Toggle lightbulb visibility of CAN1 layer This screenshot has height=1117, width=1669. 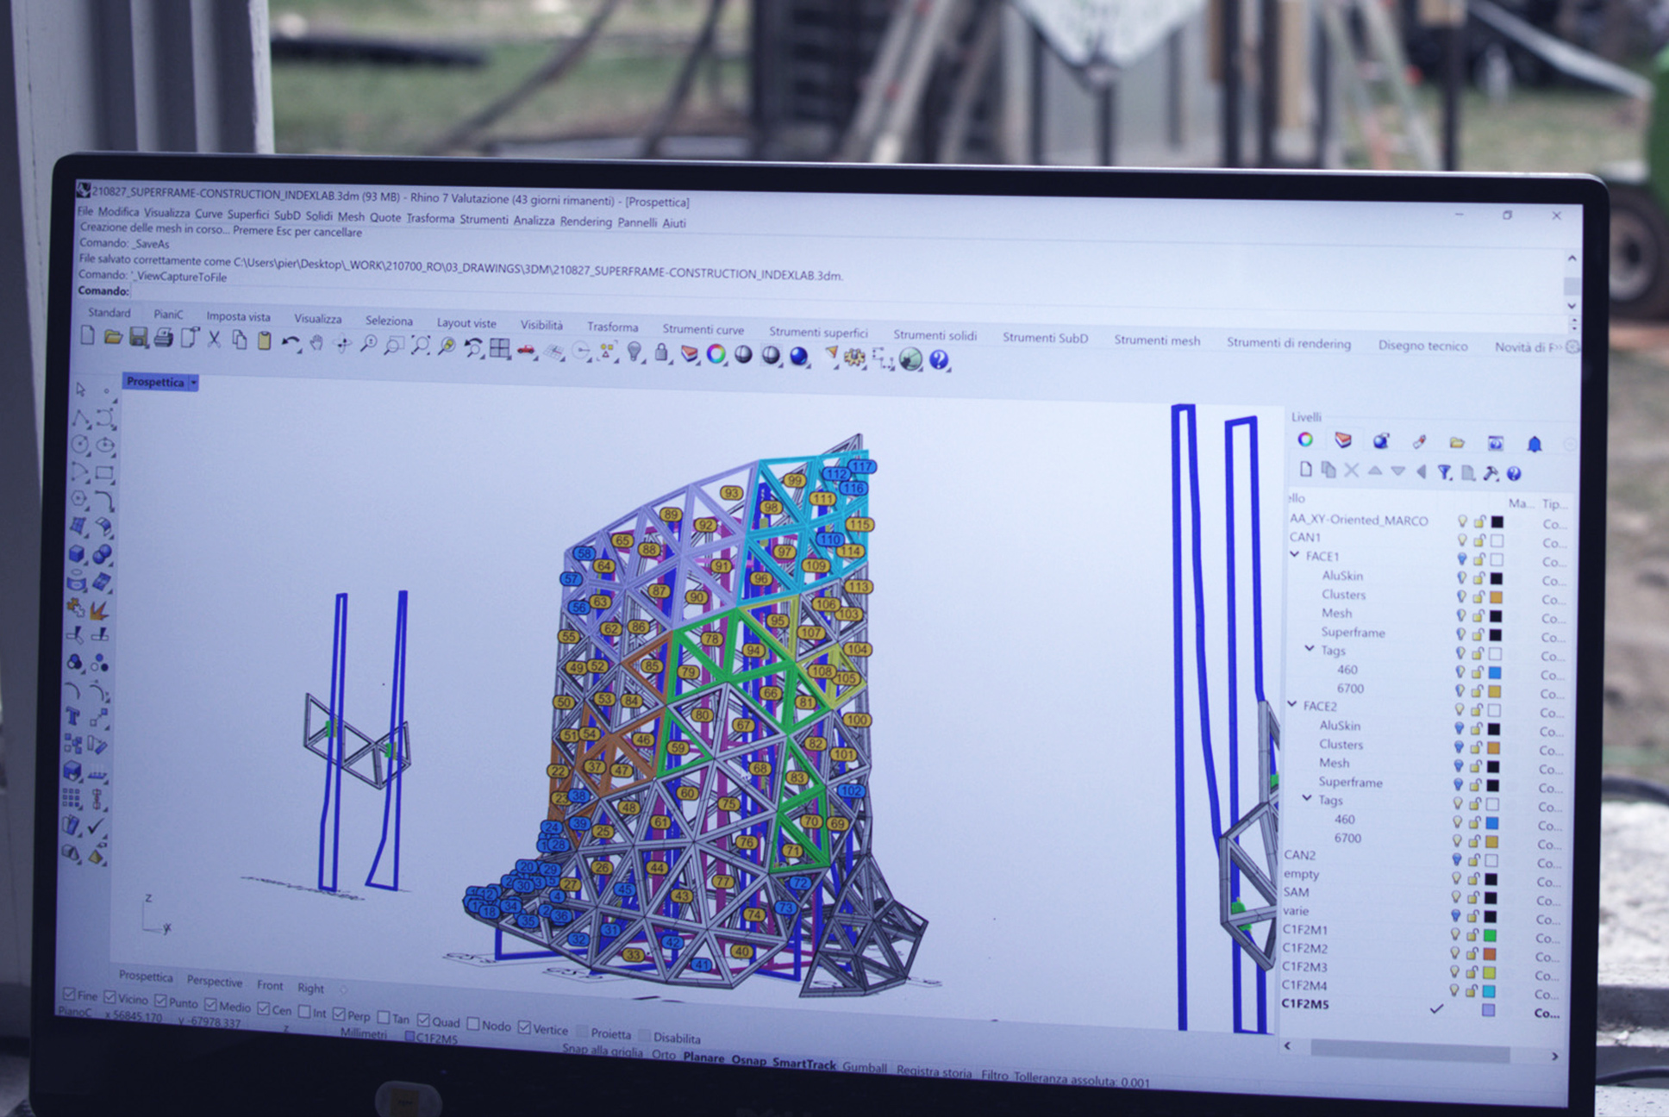pos(1462,540)
